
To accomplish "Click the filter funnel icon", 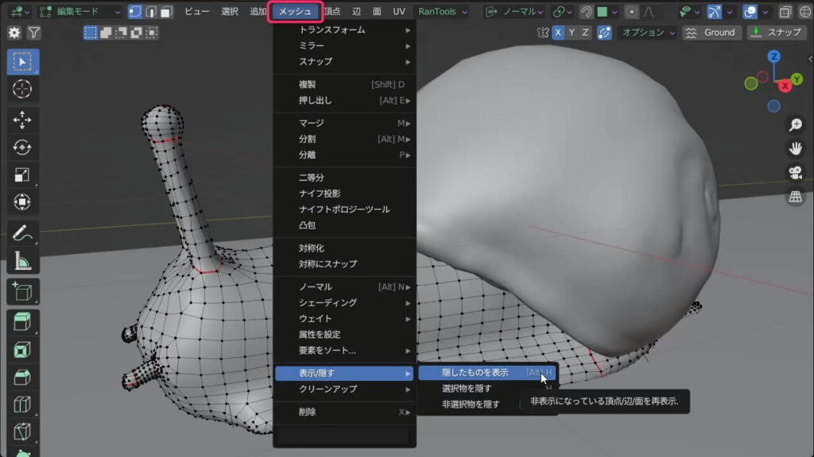I will 33,33.
